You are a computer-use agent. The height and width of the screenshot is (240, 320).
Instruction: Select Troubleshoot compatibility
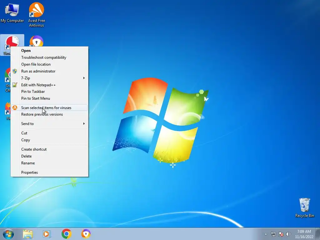(49, 57)
